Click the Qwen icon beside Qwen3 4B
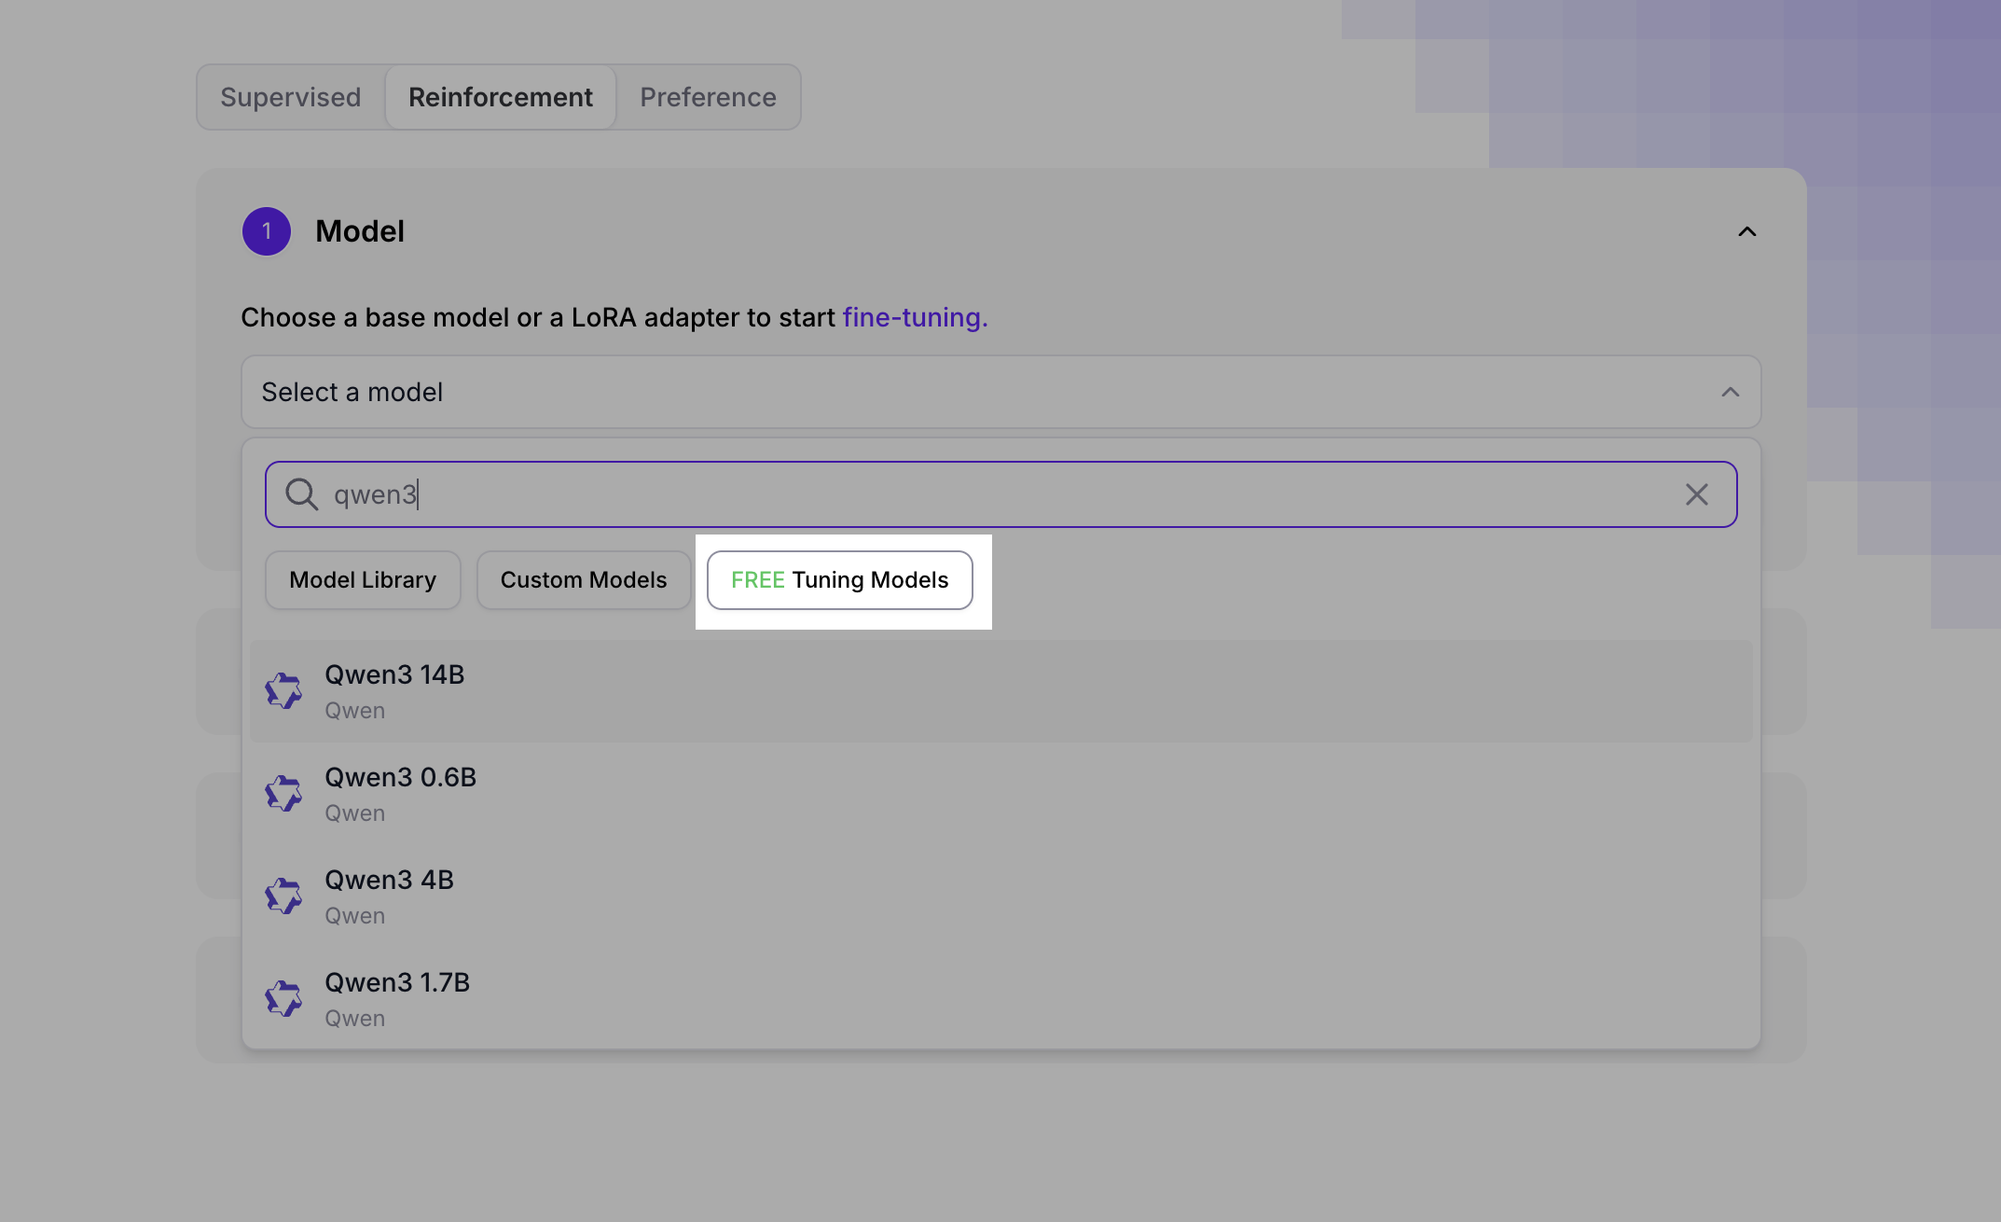Image resolution: width=2001 pixels, height=1222 pixels. click(x=284, y=895)
